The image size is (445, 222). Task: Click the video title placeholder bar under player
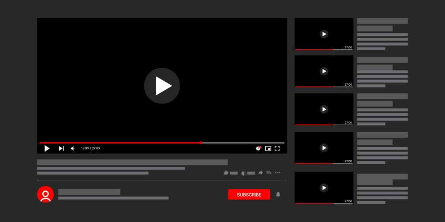(x=132, y=162)
